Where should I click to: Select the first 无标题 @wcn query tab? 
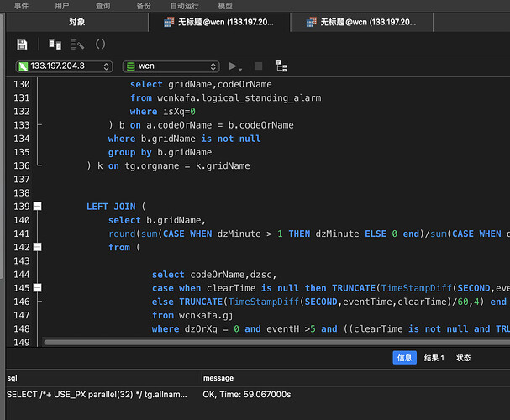click(219, 22)
